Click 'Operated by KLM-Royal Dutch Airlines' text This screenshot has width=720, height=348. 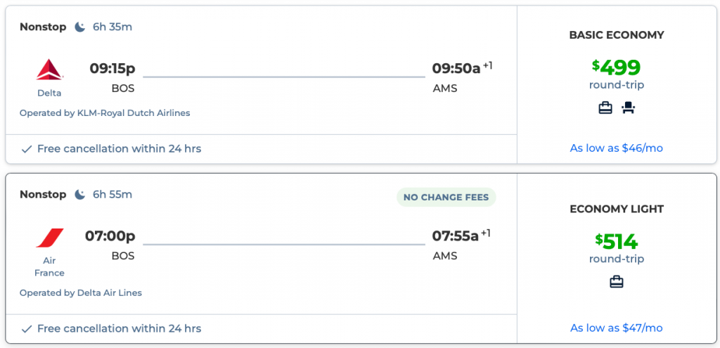[105, 113]
